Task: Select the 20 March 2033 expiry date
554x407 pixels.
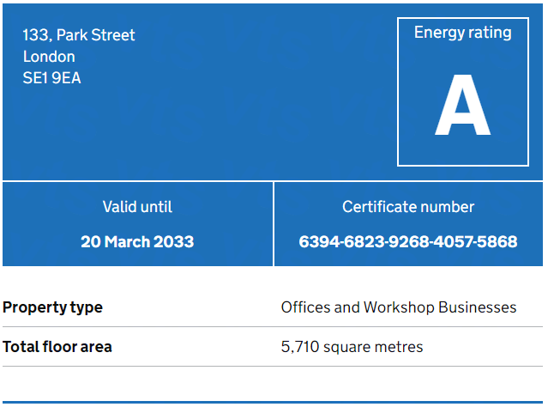Action: [137, 241]
